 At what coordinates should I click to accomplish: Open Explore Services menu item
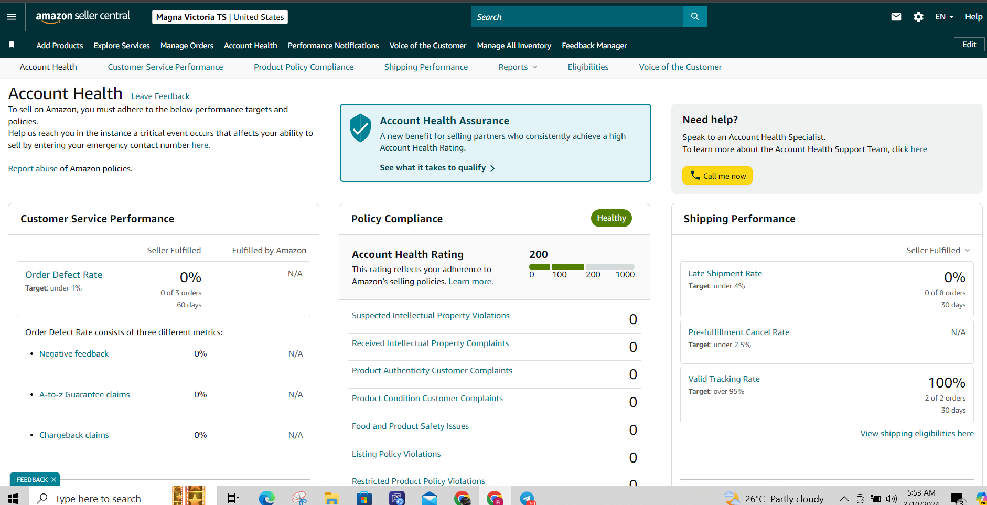pos(122,46)
